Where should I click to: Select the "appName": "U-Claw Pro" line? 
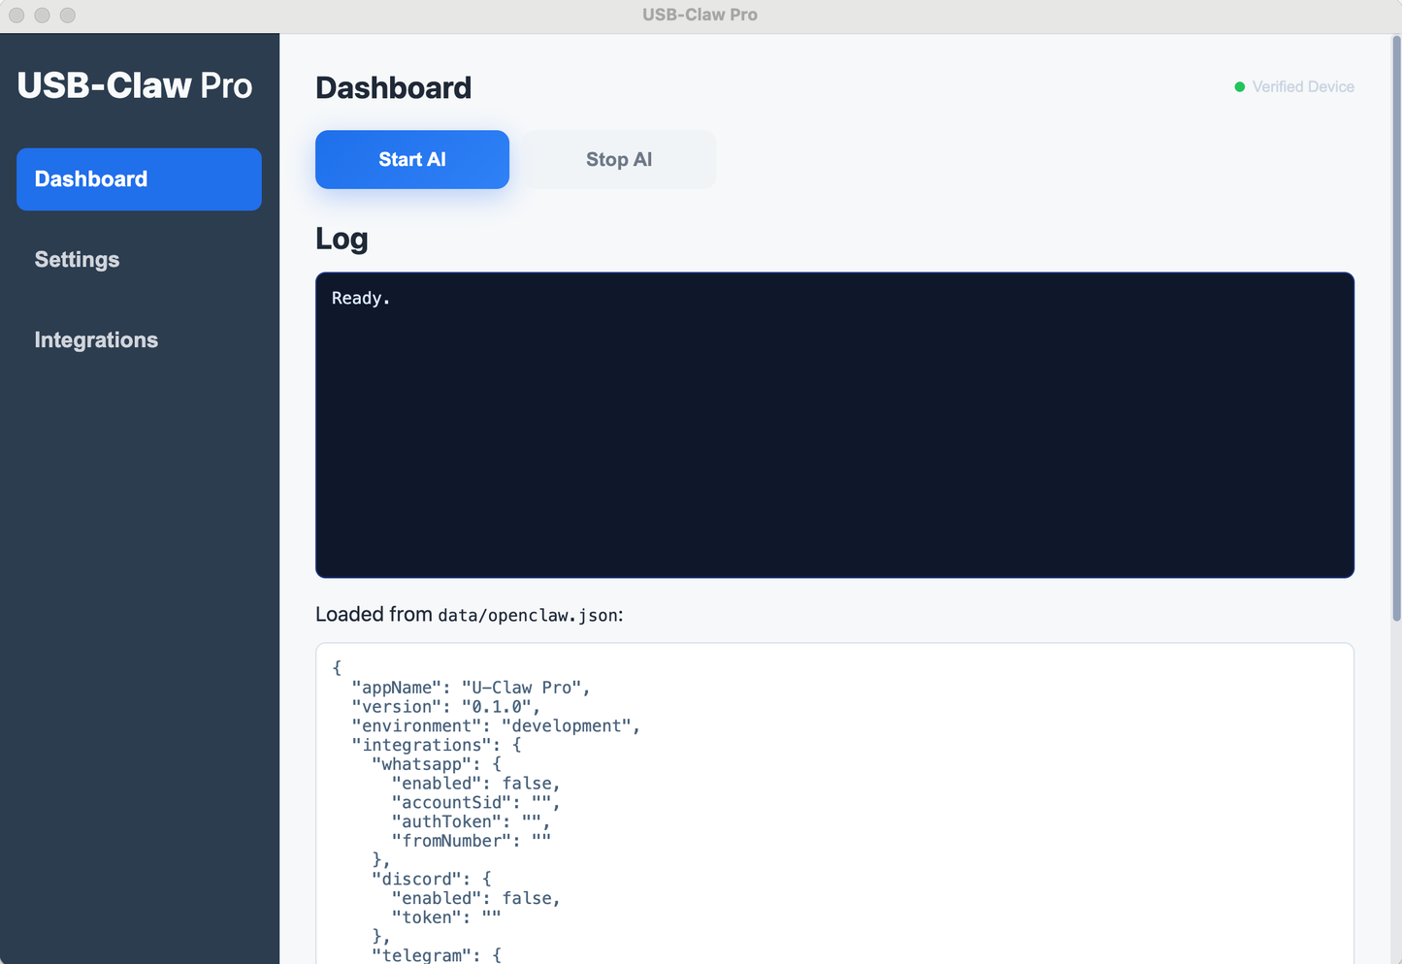point(472,688)
